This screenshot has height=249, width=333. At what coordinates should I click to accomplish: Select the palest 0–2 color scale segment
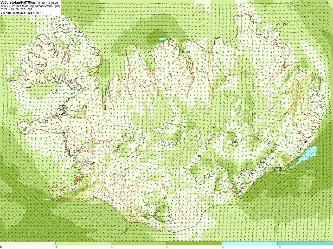[x=28, y=244]
